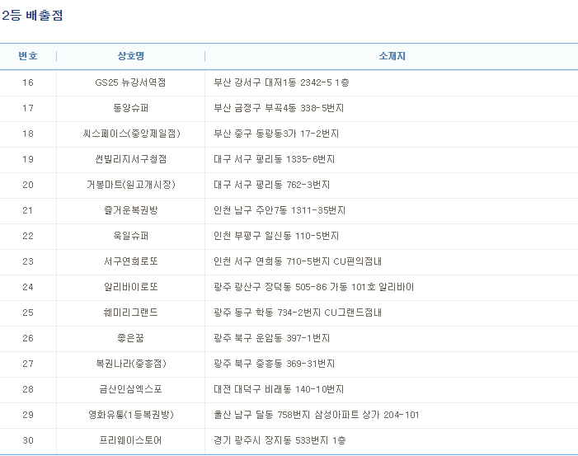Screen dimensions: 578x456
Task: Click store name 복권나라(중흥점)
Action: 131,364
